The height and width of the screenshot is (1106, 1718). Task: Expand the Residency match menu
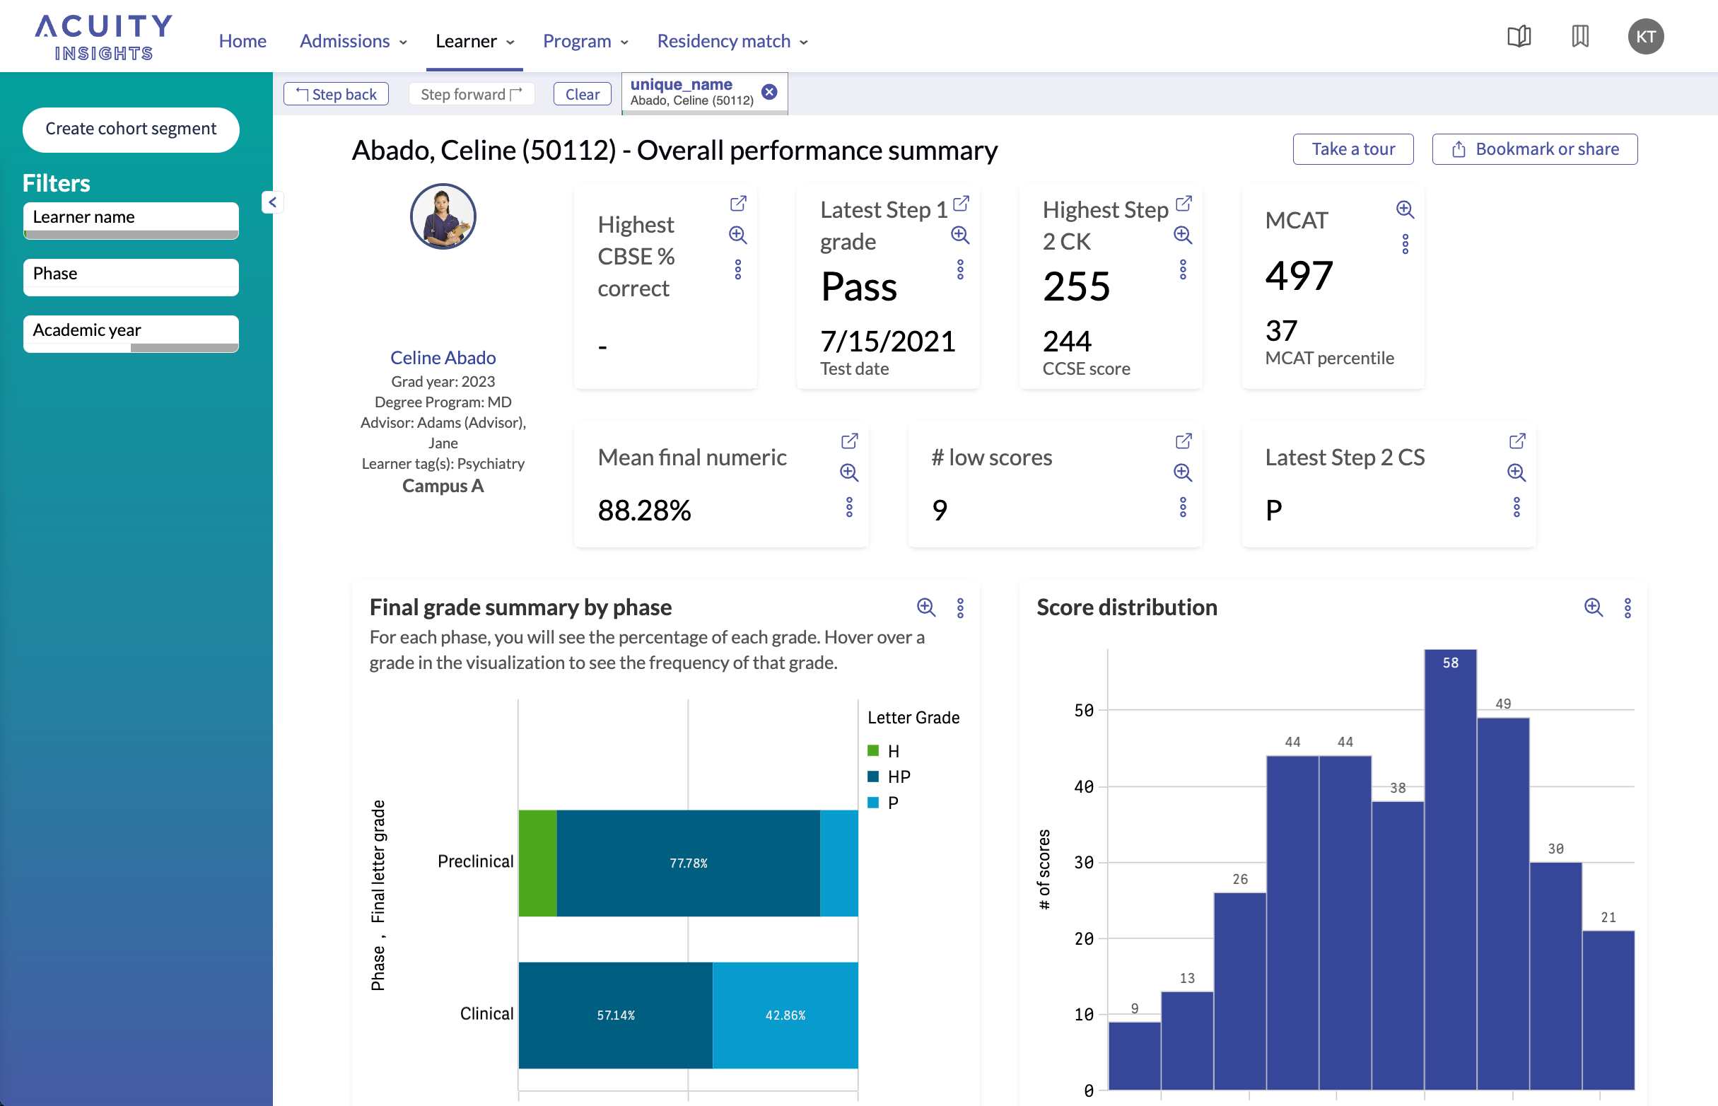[732, 41]
